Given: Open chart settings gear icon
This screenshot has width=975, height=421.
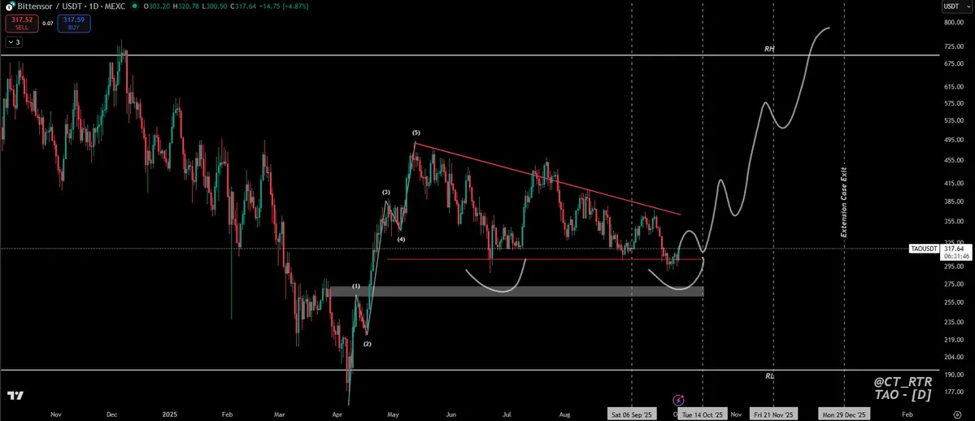Looking at the screenshot, I should coord(958,414).
